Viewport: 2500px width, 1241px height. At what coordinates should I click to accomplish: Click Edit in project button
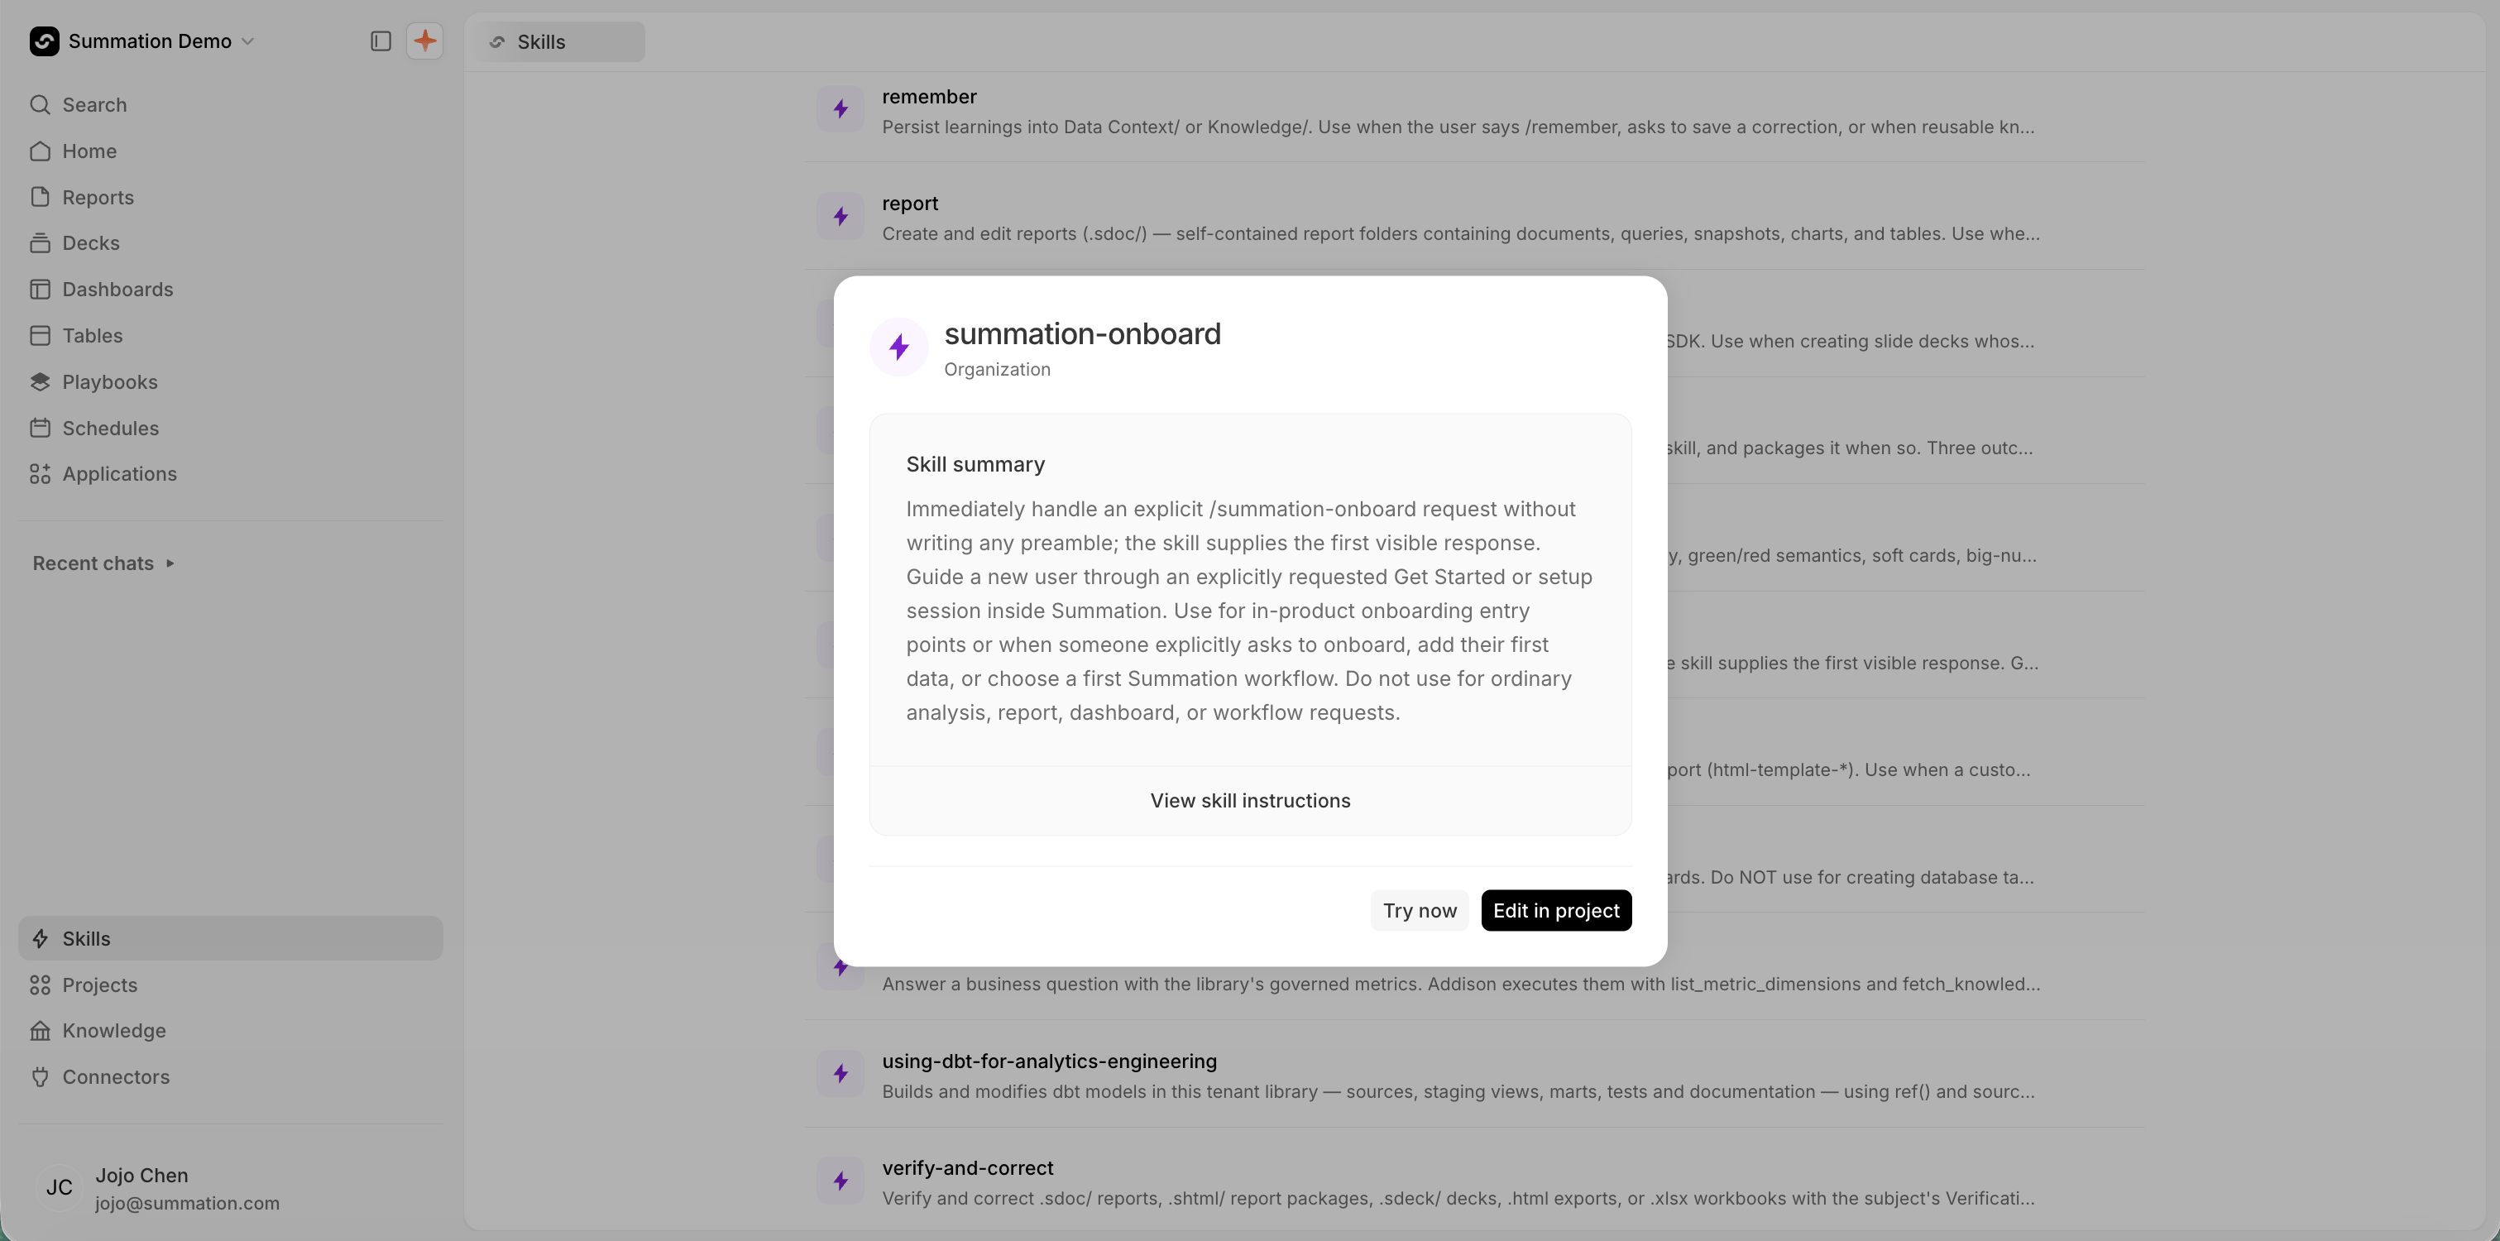pyautogui.click(x=1556, y=910)
